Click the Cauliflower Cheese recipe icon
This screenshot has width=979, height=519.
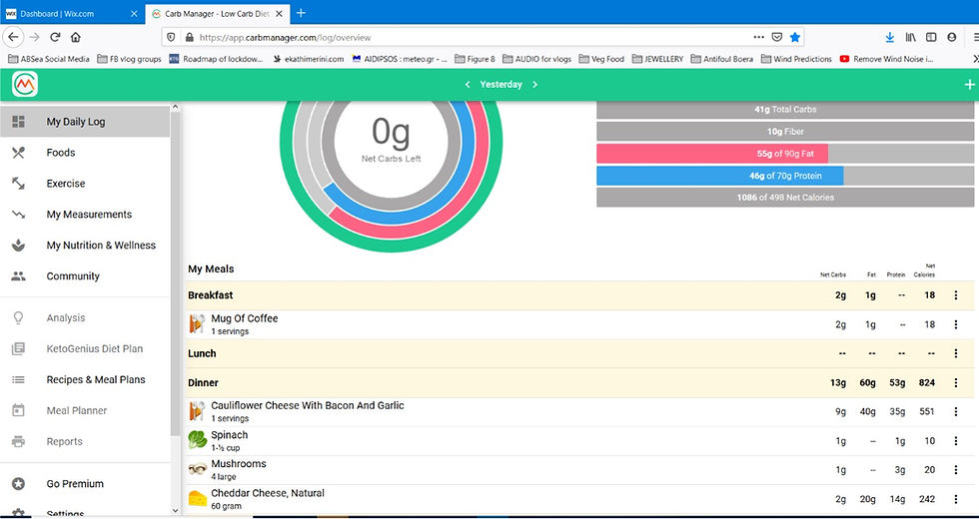197,411
